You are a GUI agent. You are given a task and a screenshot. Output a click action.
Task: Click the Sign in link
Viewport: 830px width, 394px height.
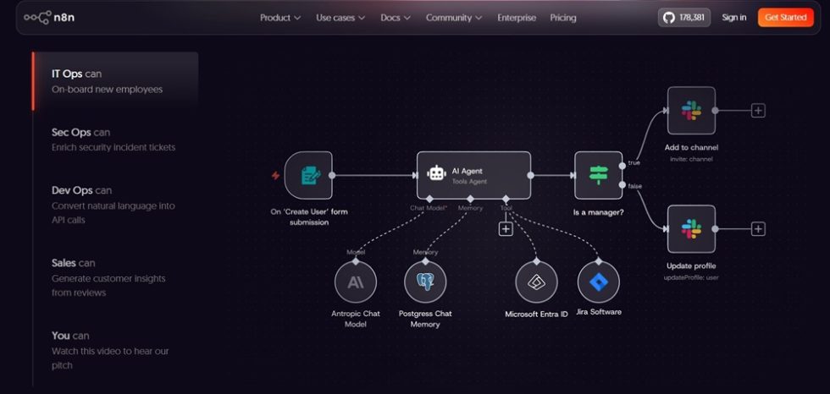pos(733,18)
